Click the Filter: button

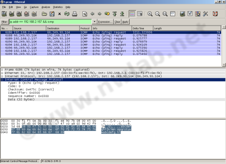5,22
